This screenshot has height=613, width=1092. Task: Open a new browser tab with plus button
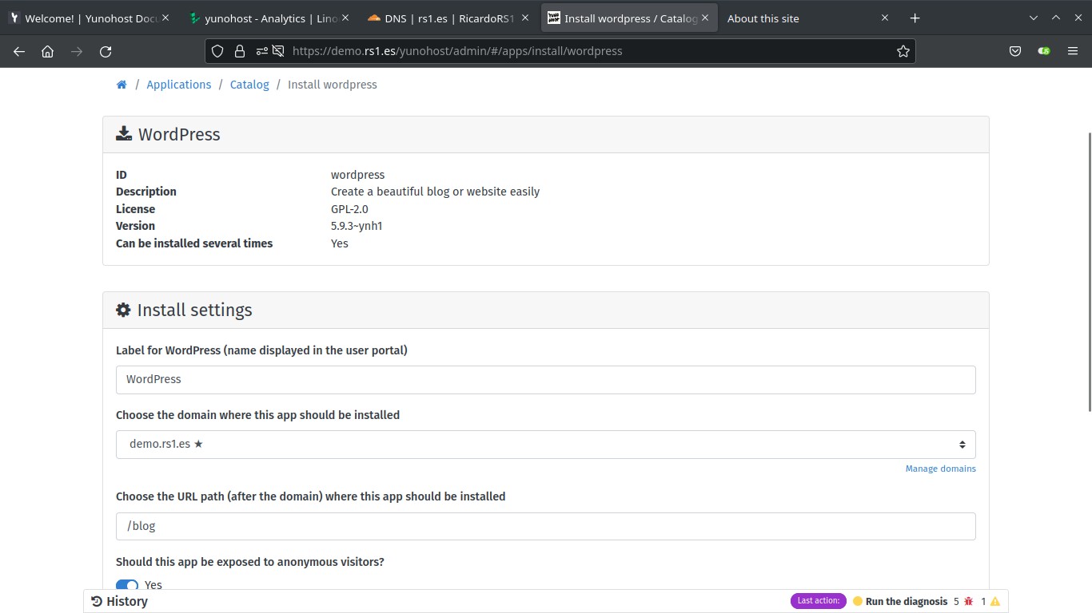(x=915, y=18)
